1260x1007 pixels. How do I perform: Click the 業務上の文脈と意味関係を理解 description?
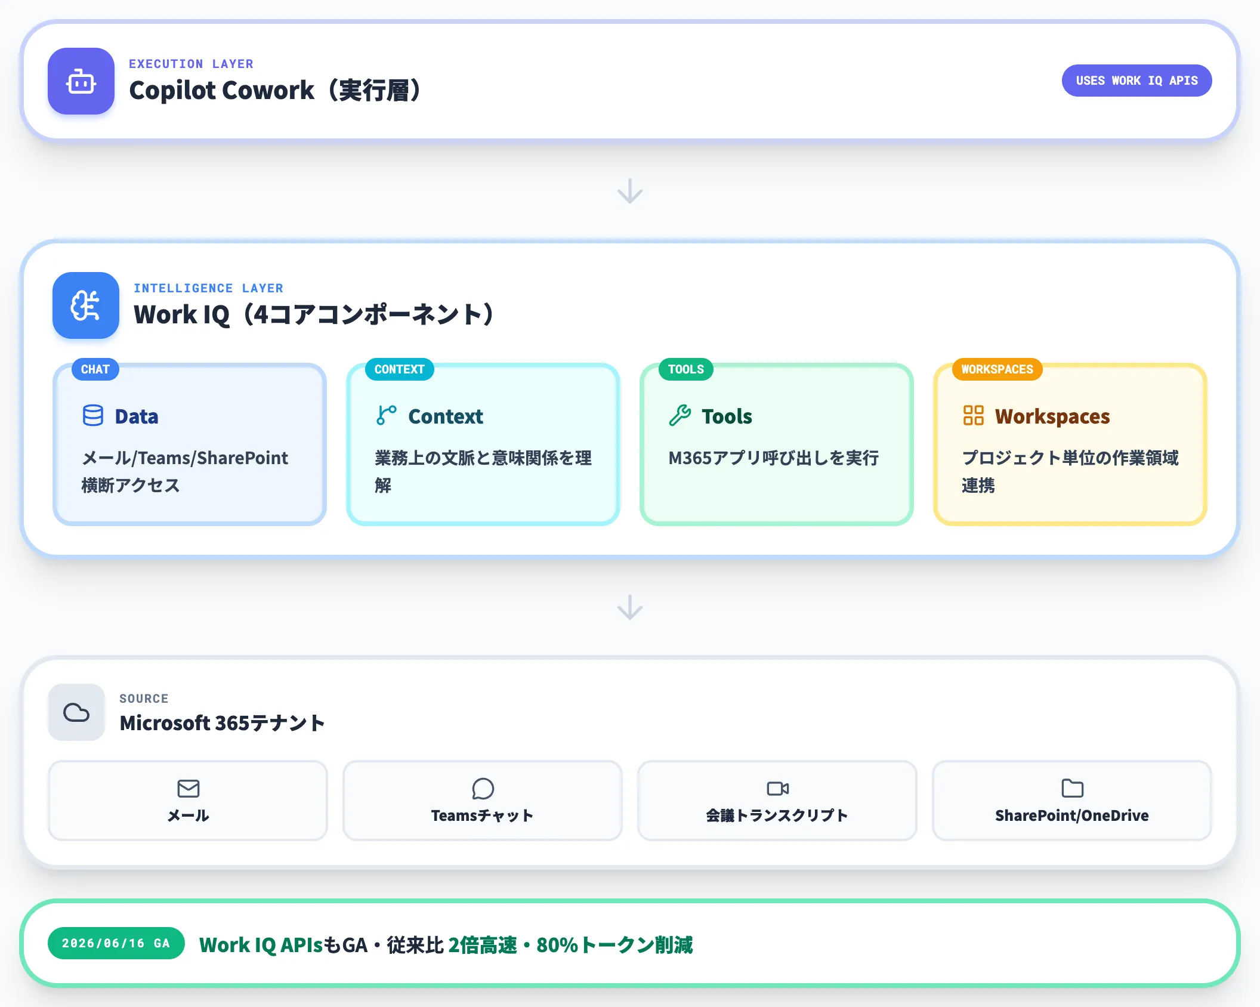483,471
